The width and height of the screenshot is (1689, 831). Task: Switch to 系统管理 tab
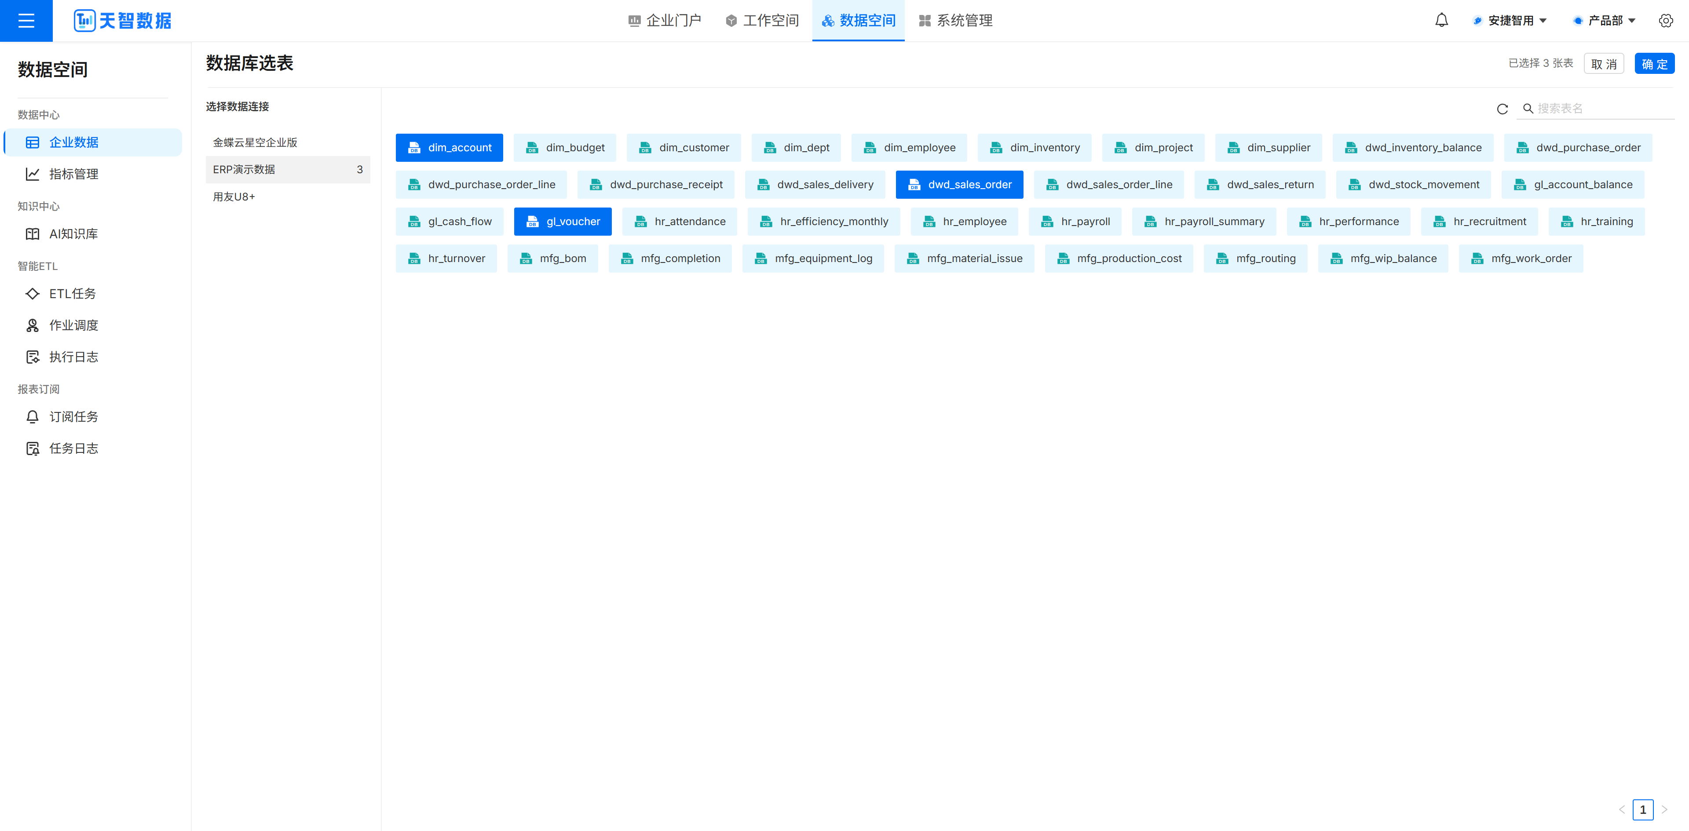click(x=956, y=20)
